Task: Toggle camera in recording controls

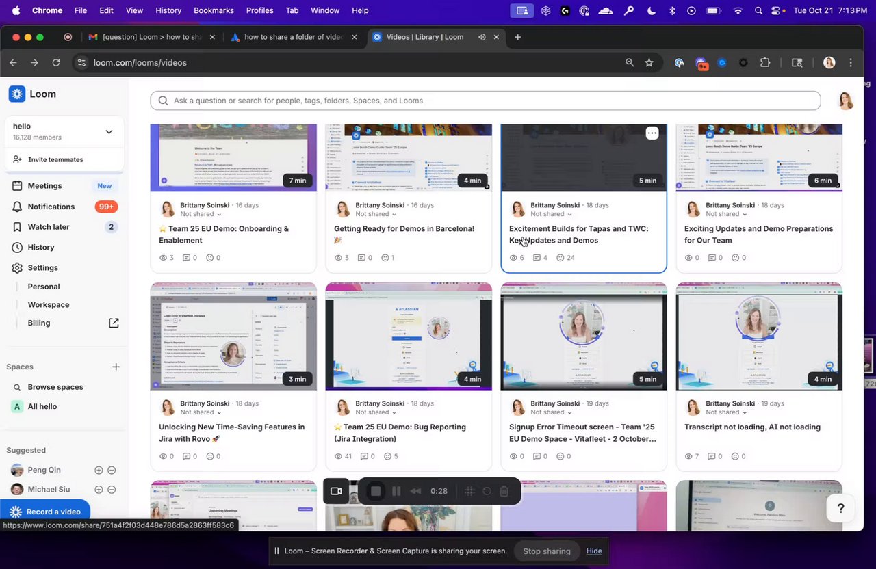Action: click(x=336, y=491)
